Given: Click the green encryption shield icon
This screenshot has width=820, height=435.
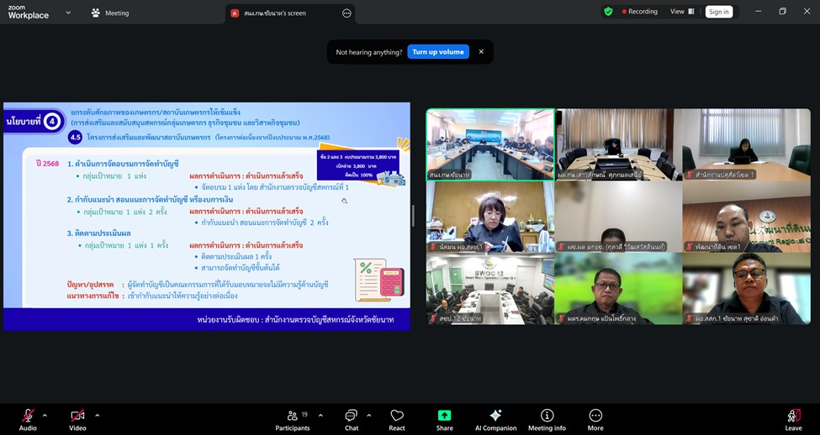Looking at the screenshot, I should click(x=608, y=12).
